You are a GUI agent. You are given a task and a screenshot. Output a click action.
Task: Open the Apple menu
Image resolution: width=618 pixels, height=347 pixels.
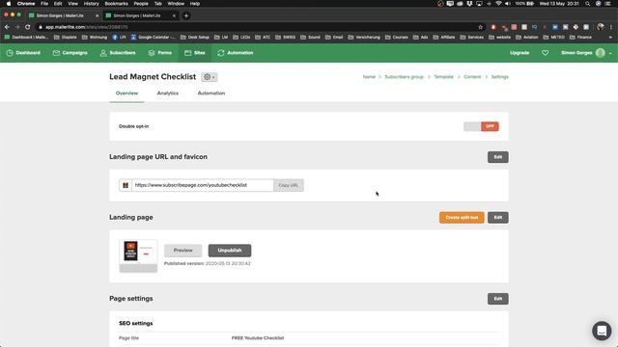click(x=9, y=4)
